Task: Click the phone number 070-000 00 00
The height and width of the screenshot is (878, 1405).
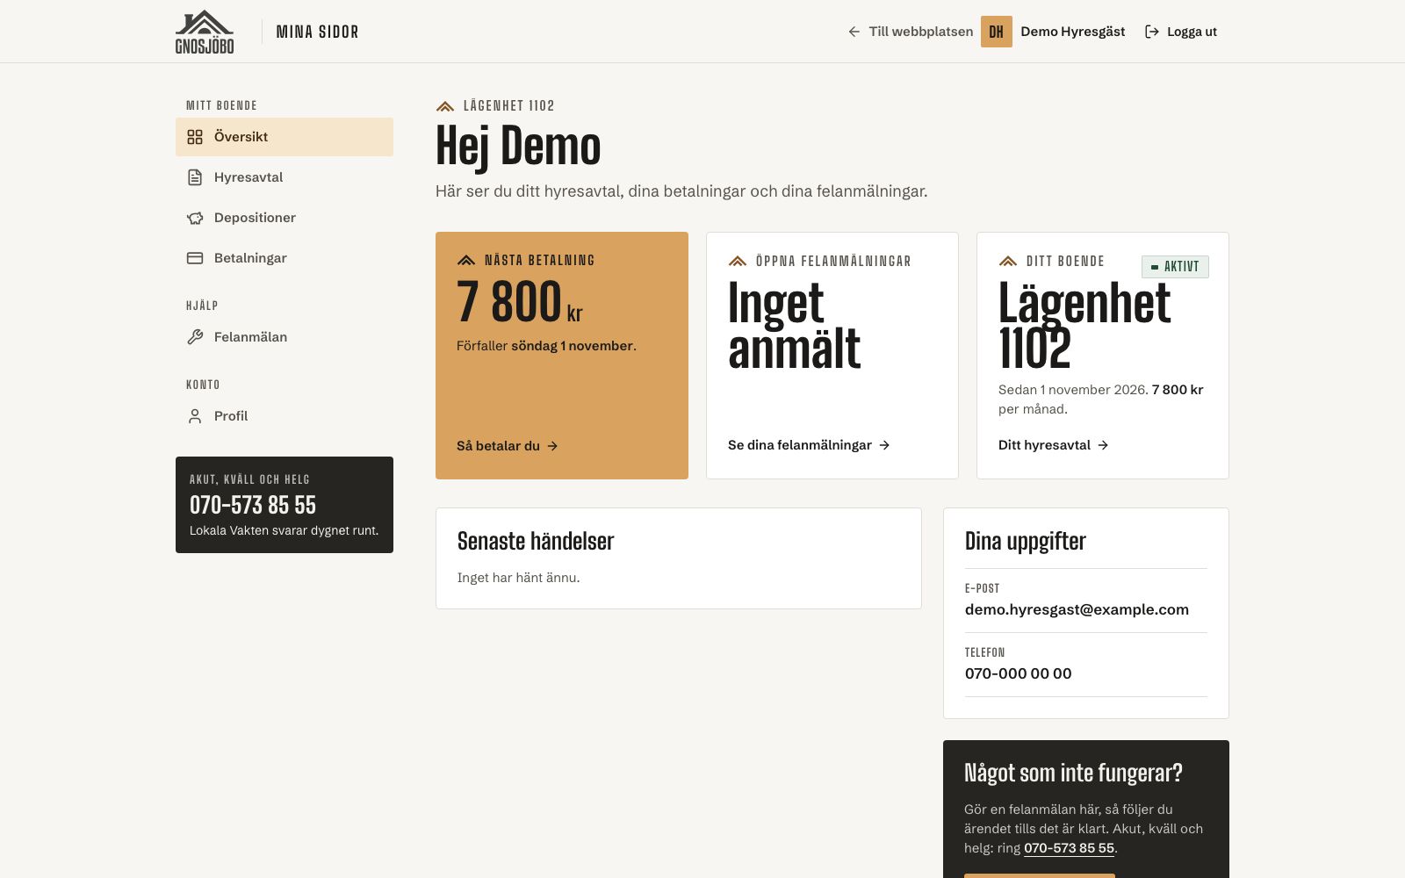Action: [1019, 673]
